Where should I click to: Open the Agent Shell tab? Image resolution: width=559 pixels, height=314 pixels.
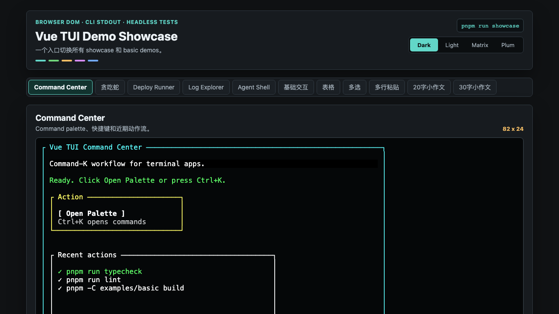coord(254,87)
